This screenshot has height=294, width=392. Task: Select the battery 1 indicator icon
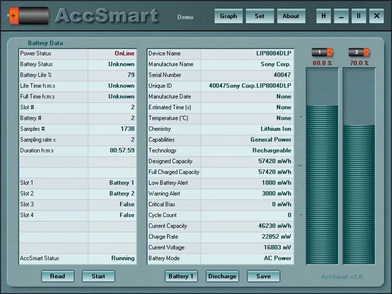[322, 52]
